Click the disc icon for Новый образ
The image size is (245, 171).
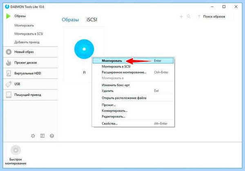9,52
